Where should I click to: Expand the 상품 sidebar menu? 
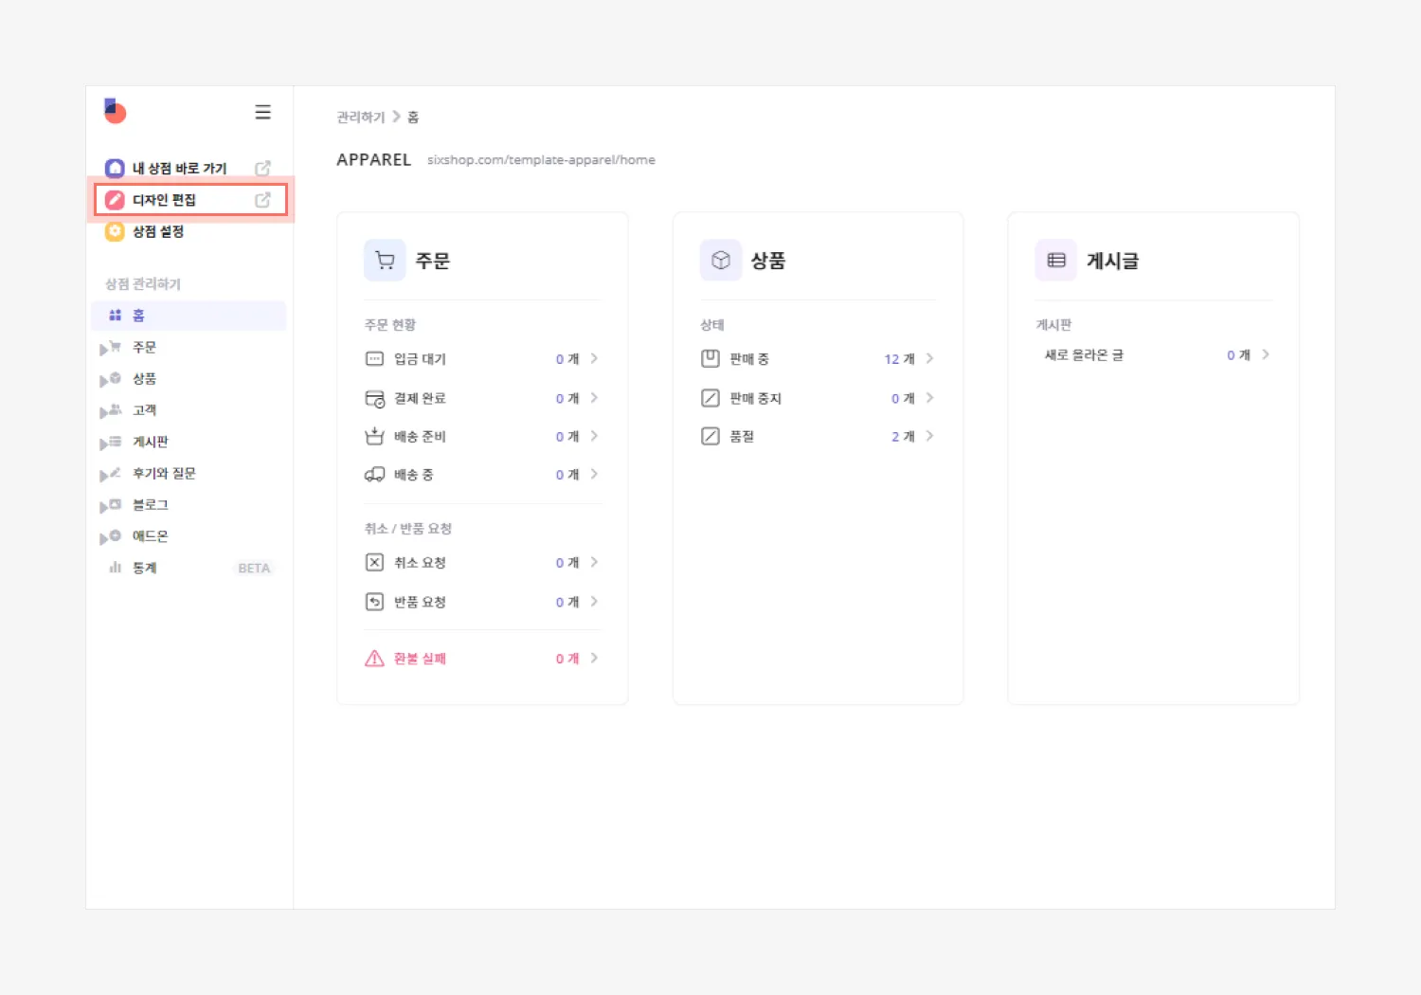pos(104,380)
